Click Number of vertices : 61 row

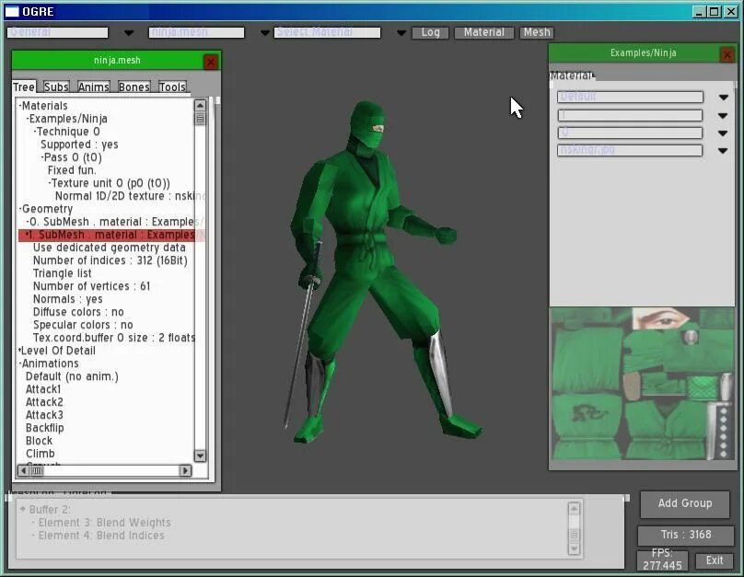pyautogui.click(x=91, y=286)
